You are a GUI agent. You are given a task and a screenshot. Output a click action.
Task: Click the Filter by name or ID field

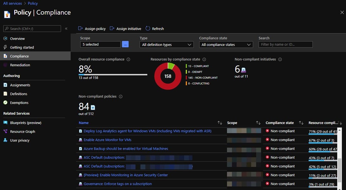point(285,45)
